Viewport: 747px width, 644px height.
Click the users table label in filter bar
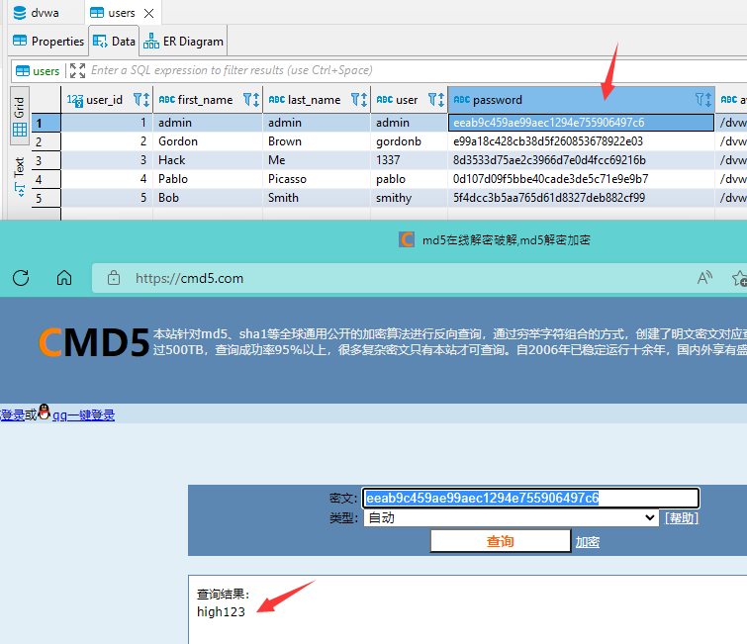[38, 71]
